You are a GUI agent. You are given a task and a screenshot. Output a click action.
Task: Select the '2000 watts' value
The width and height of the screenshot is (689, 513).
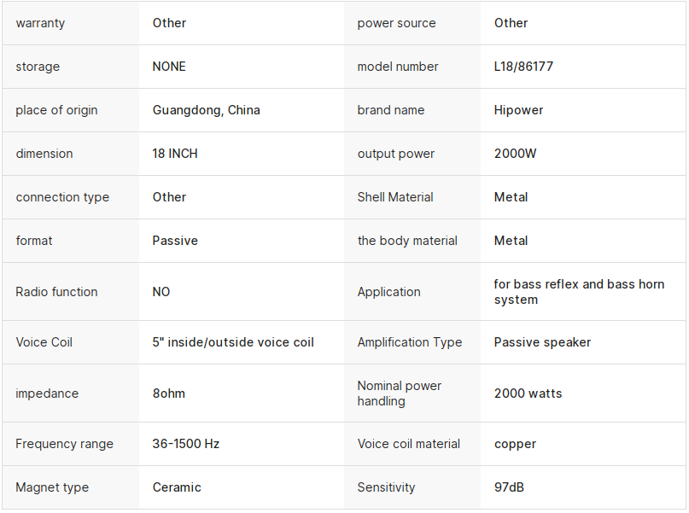[528, 393]
